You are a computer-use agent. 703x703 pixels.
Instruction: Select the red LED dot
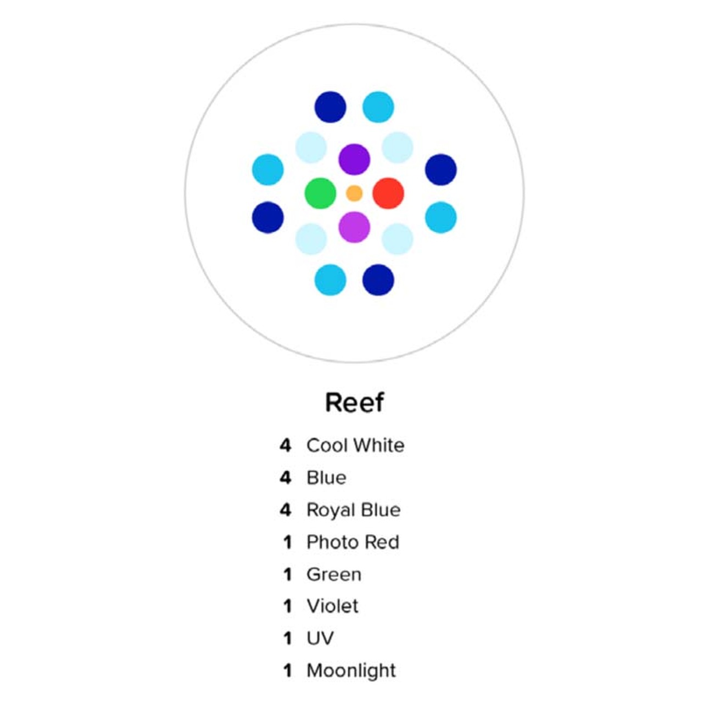[388, 193]
